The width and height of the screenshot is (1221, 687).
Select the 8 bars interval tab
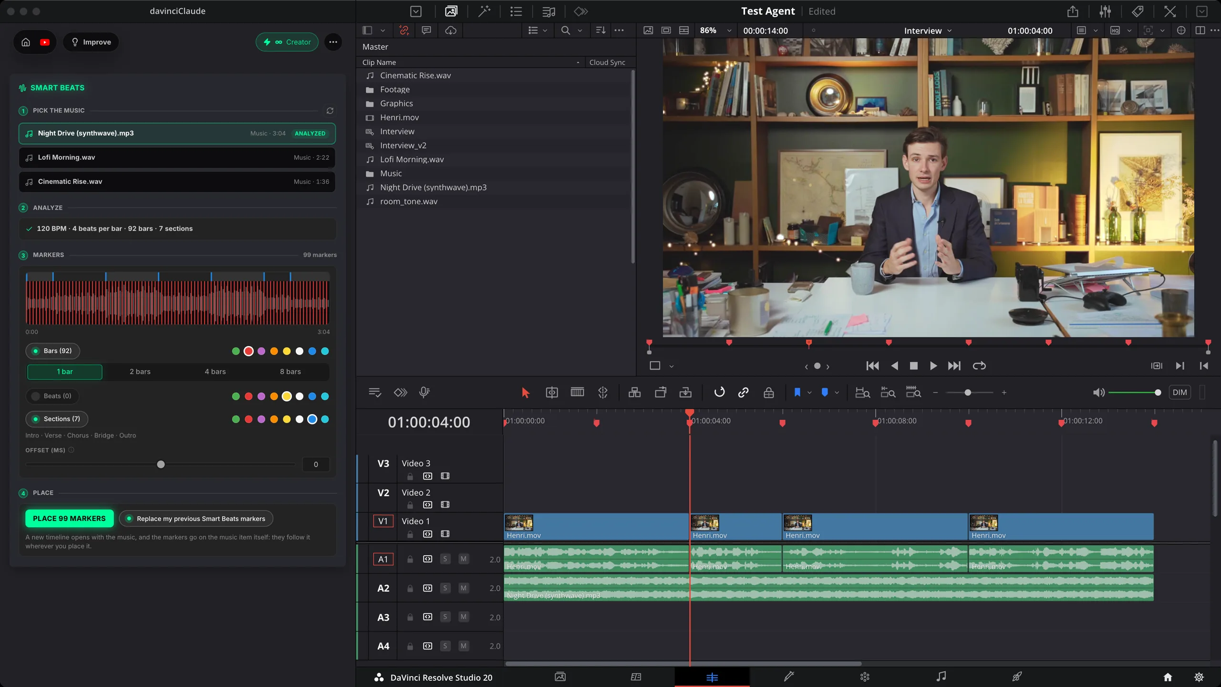(290, 372)
